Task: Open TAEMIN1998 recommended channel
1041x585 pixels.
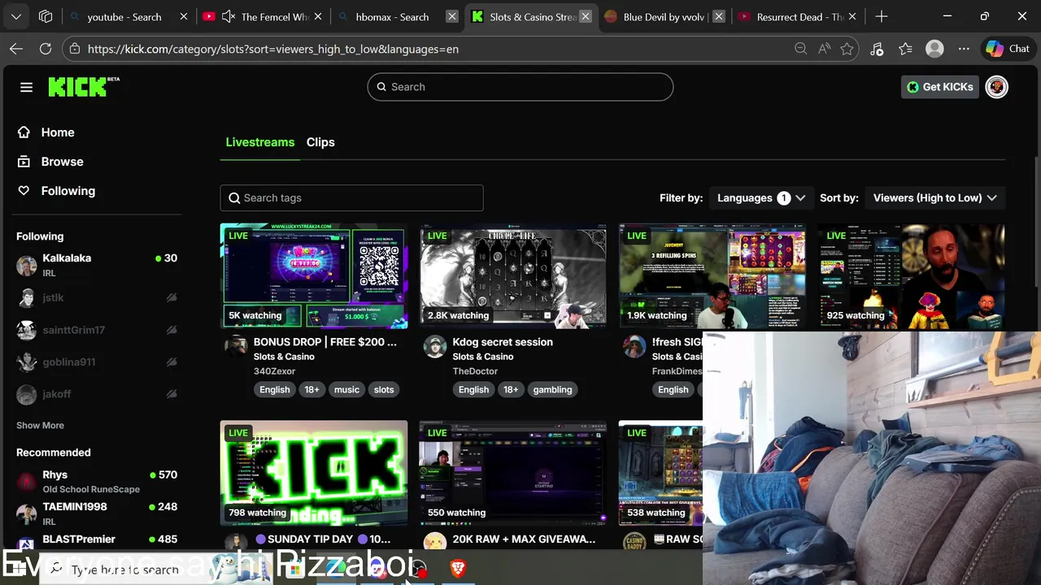Action: click(x=97, y=513)
